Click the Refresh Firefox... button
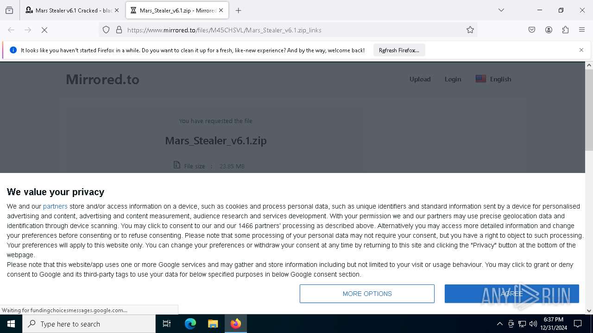The height and width of the screenshot is (333, 593). (399, 50)
